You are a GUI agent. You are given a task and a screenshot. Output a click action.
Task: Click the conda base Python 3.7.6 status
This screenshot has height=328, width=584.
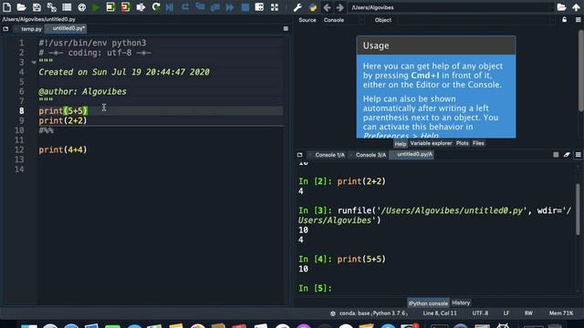coord(369,313)
